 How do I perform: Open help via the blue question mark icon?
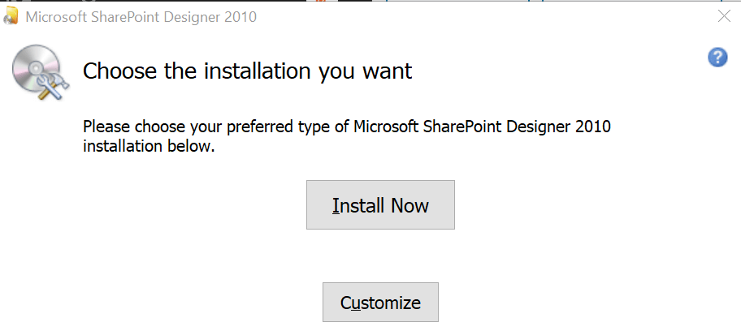pos(717,57)
